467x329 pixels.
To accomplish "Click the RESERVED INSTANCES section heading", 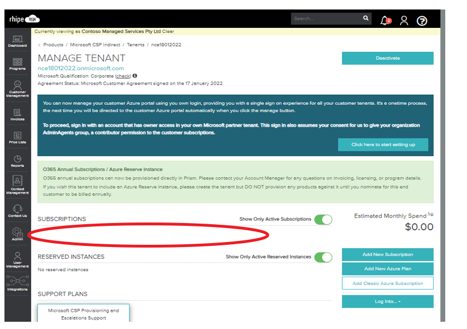I will pos(71,257).
